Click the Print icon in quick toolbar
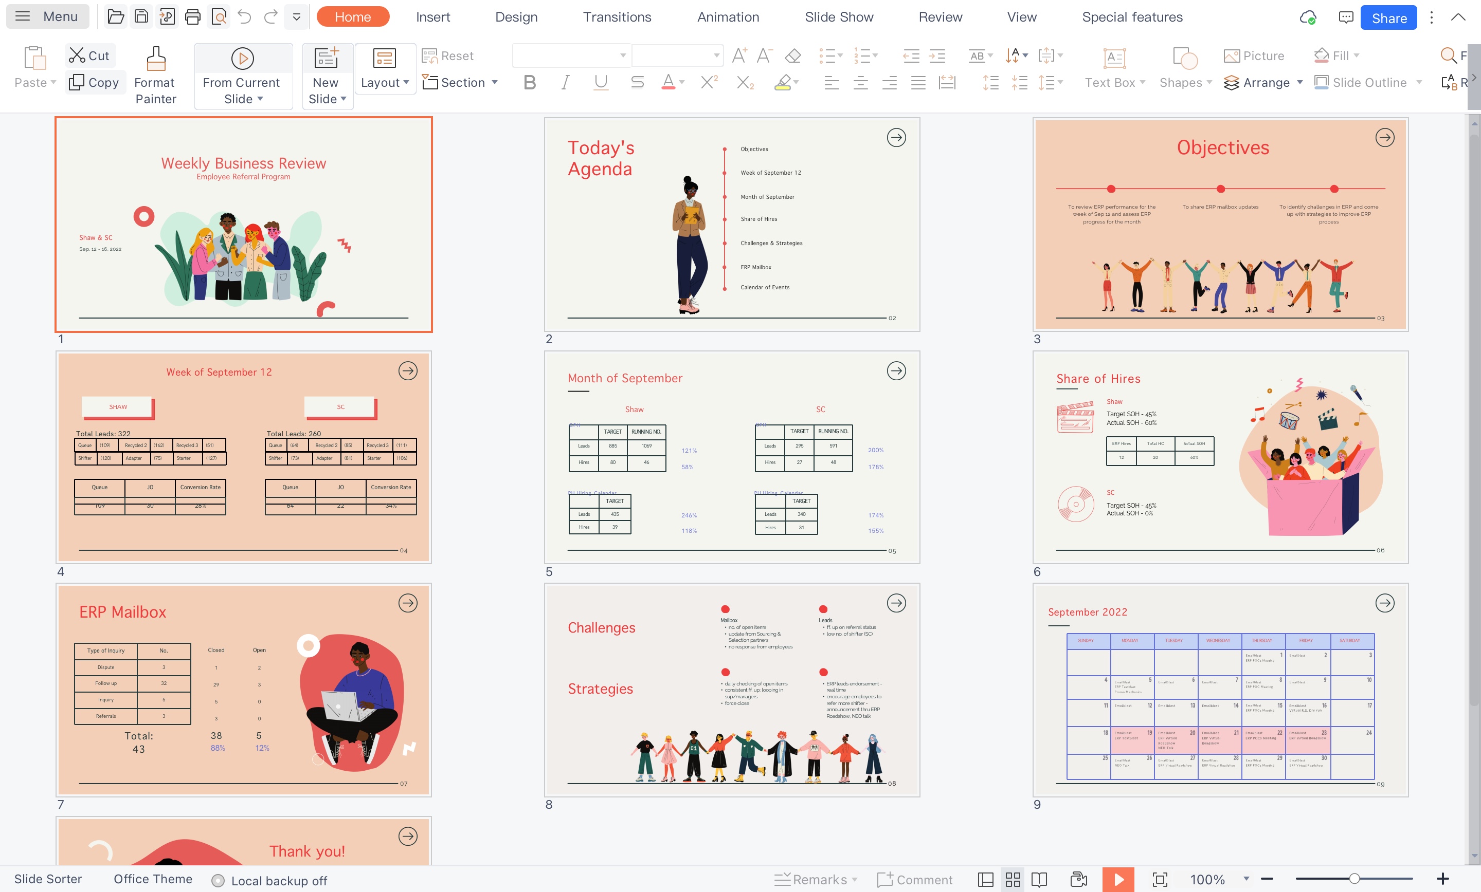The image size is (1481, 892). [x=193, y=17]
